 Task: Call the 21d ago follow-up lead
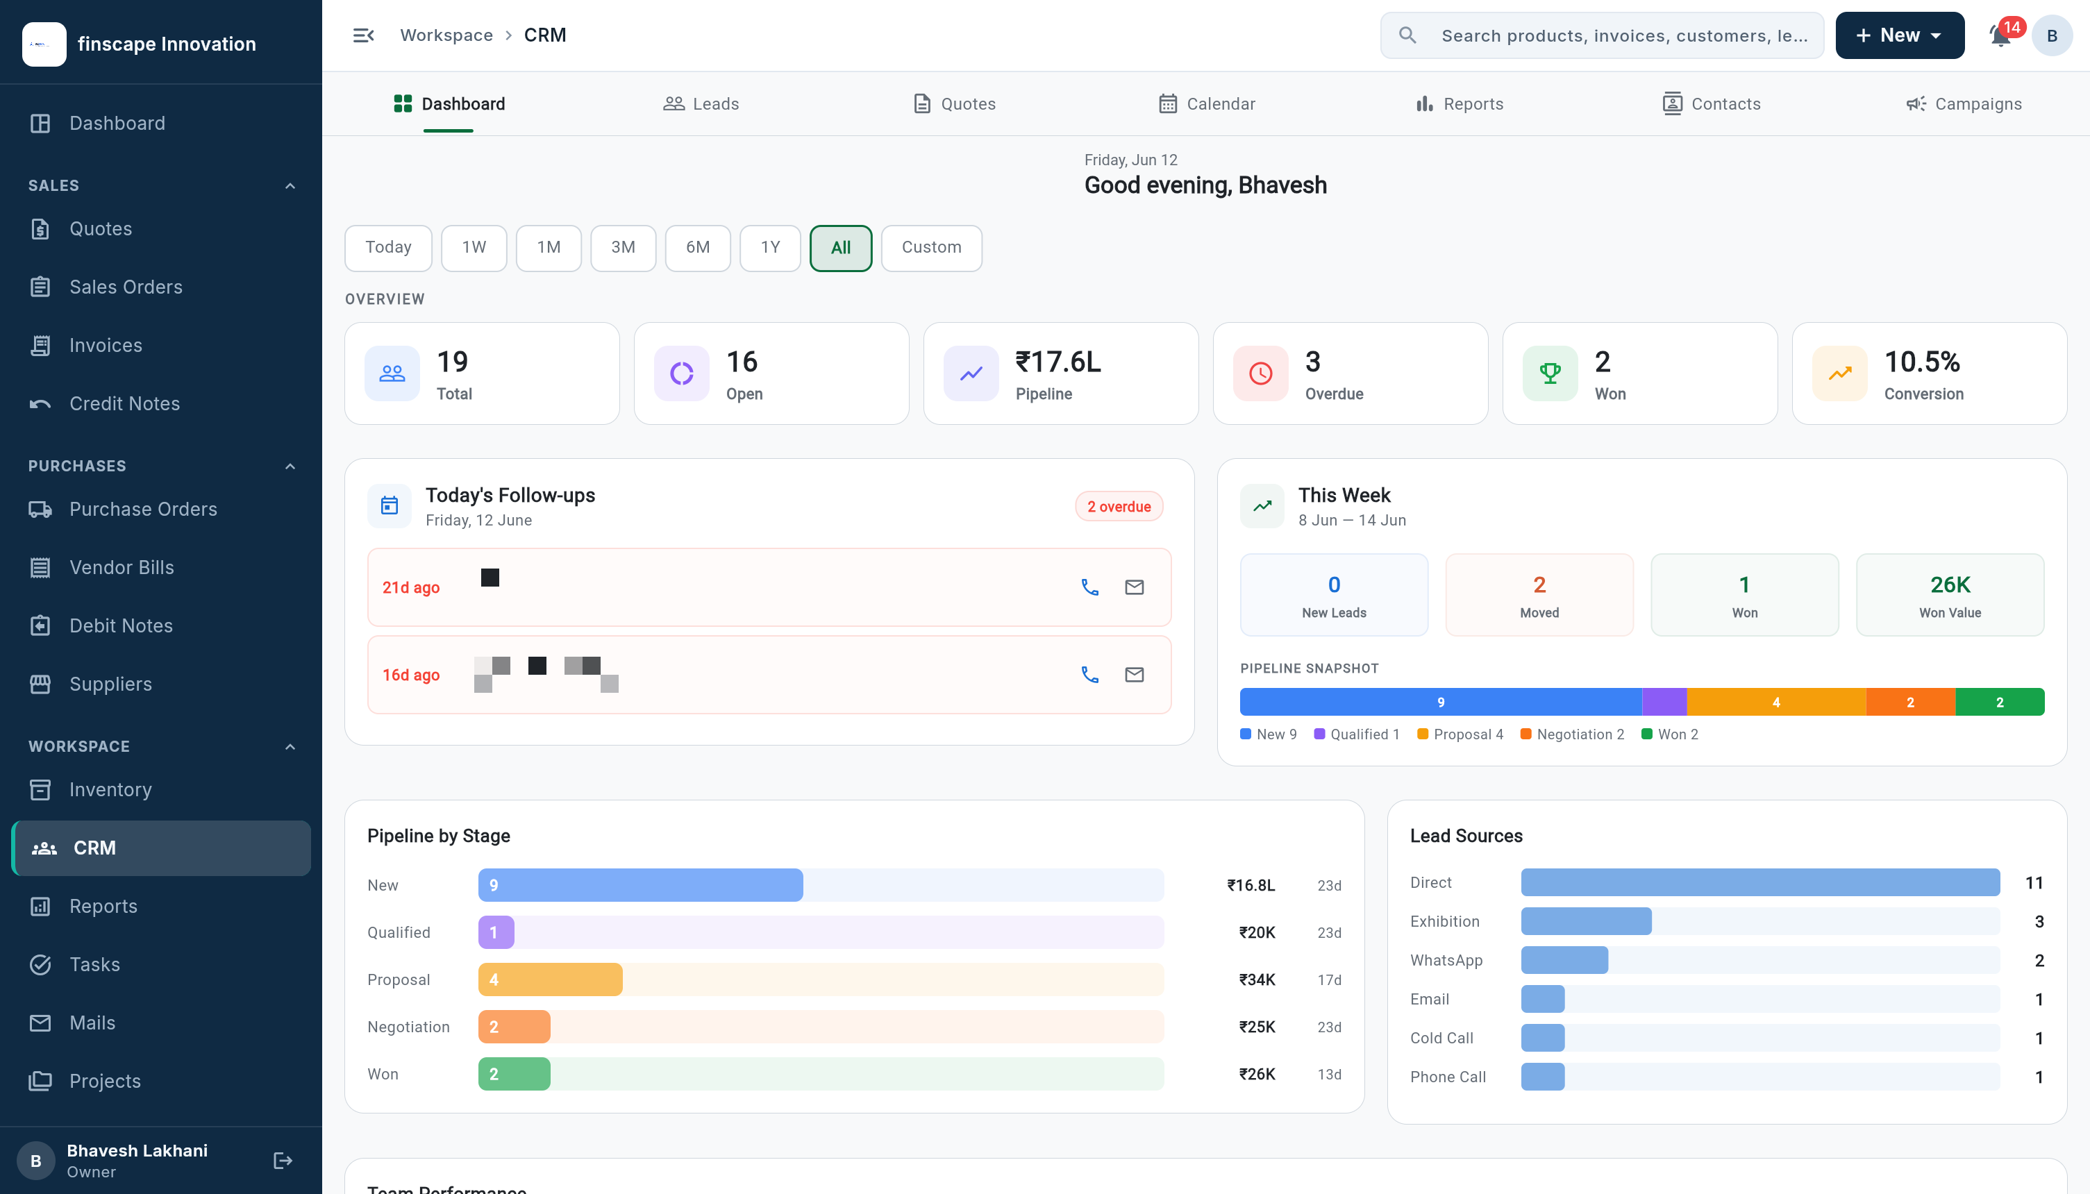click(1090, 587)
